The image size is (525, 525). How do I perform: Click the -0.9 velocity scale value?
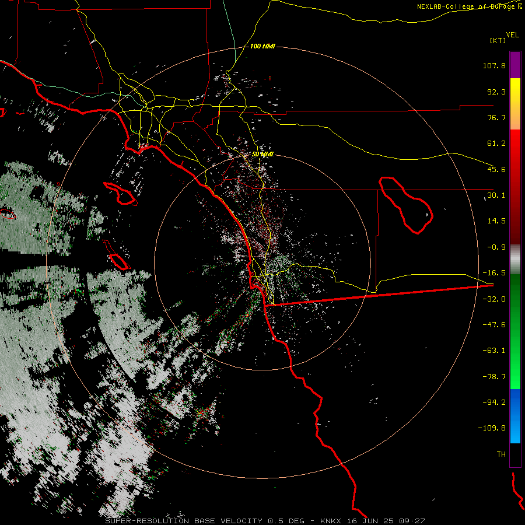(x=496, y=247)
